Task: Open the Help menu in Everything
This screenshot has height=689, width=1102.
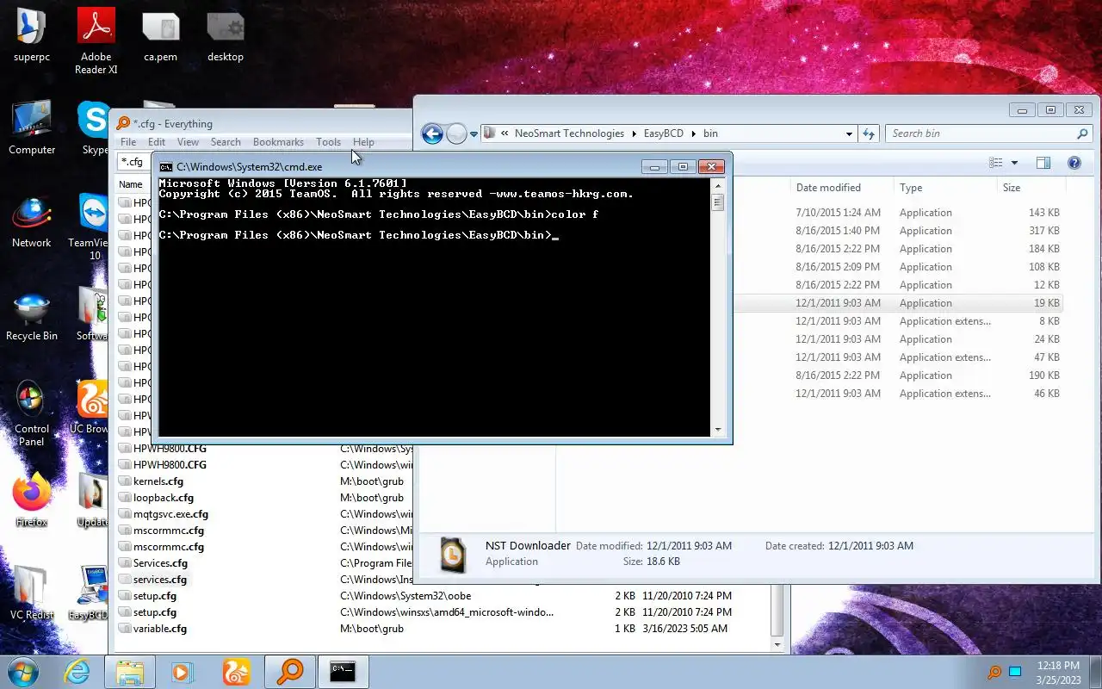Action: click(363, 142)
